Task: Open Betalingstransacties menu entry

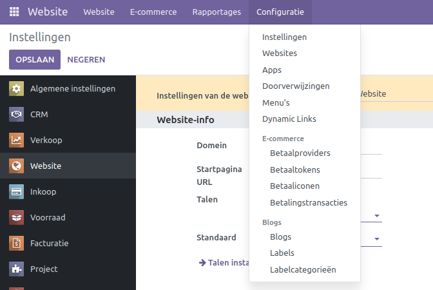Action: pos(309,202)
